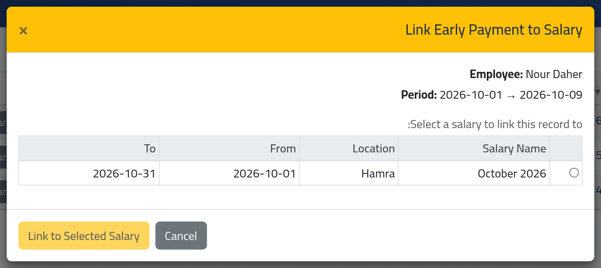Click the October 2026 salary name cell
Viewport: 601px width, 268px height.
click(474, 173)
